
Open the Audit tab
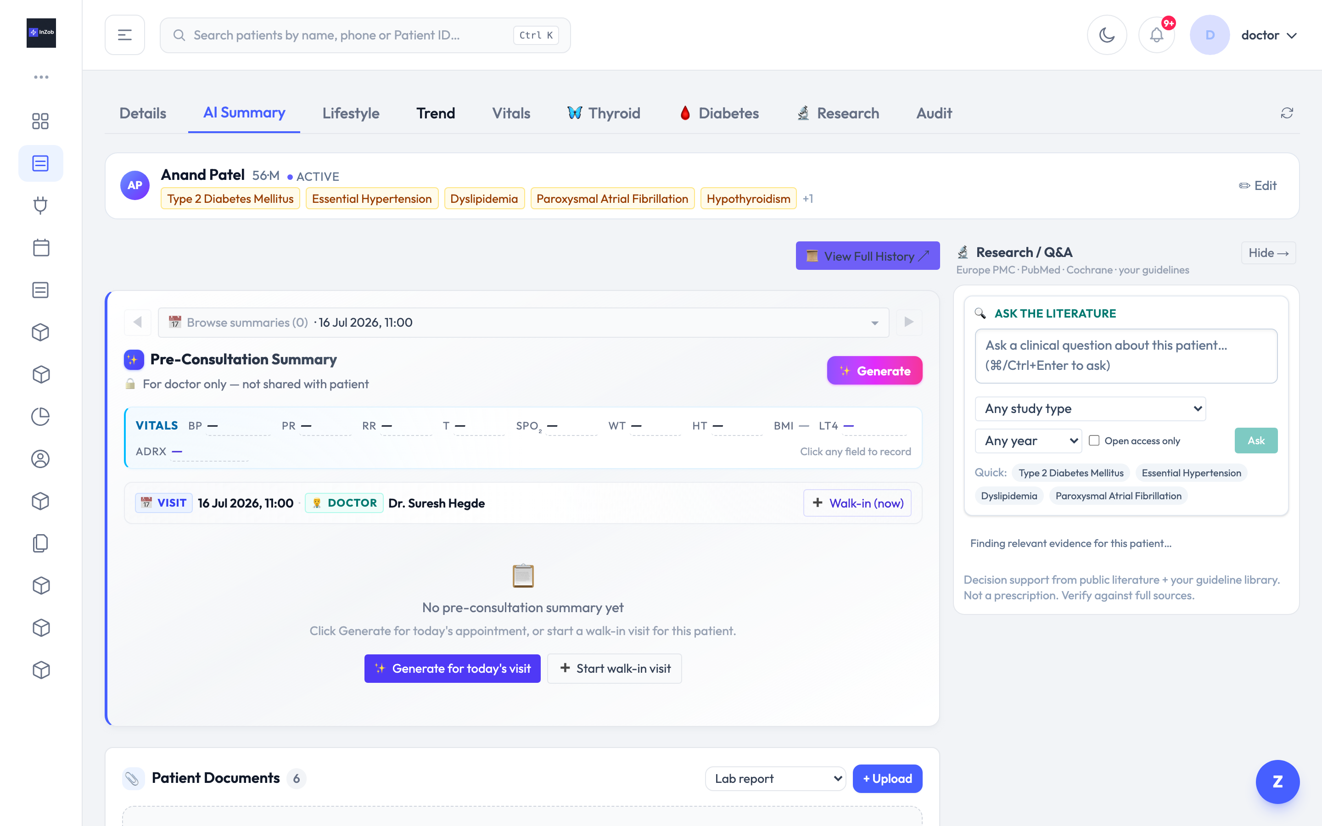tap(934, 113)
